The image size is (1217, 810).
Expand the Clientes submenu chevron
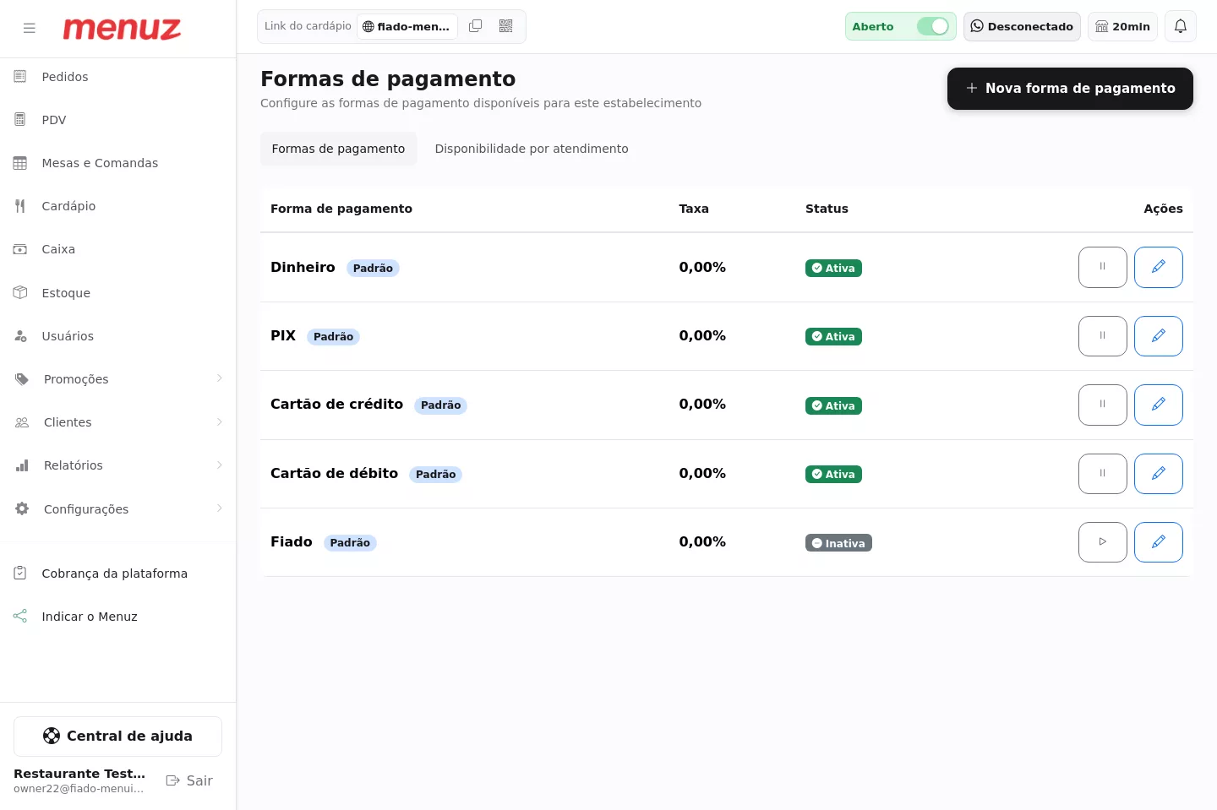click(219, 421)
